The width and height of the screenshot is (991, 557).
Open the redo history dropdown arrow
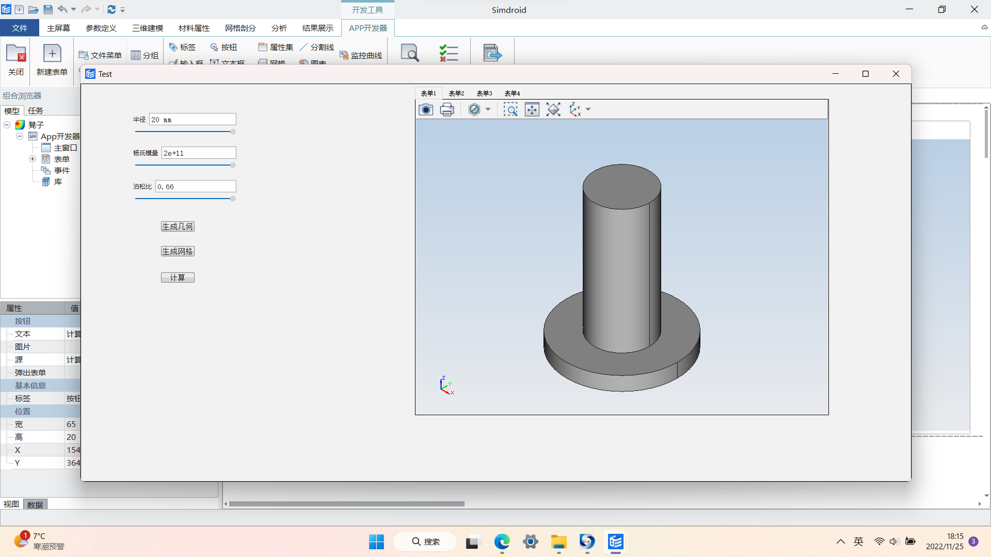pyautogui.click(x=97, y=9)
